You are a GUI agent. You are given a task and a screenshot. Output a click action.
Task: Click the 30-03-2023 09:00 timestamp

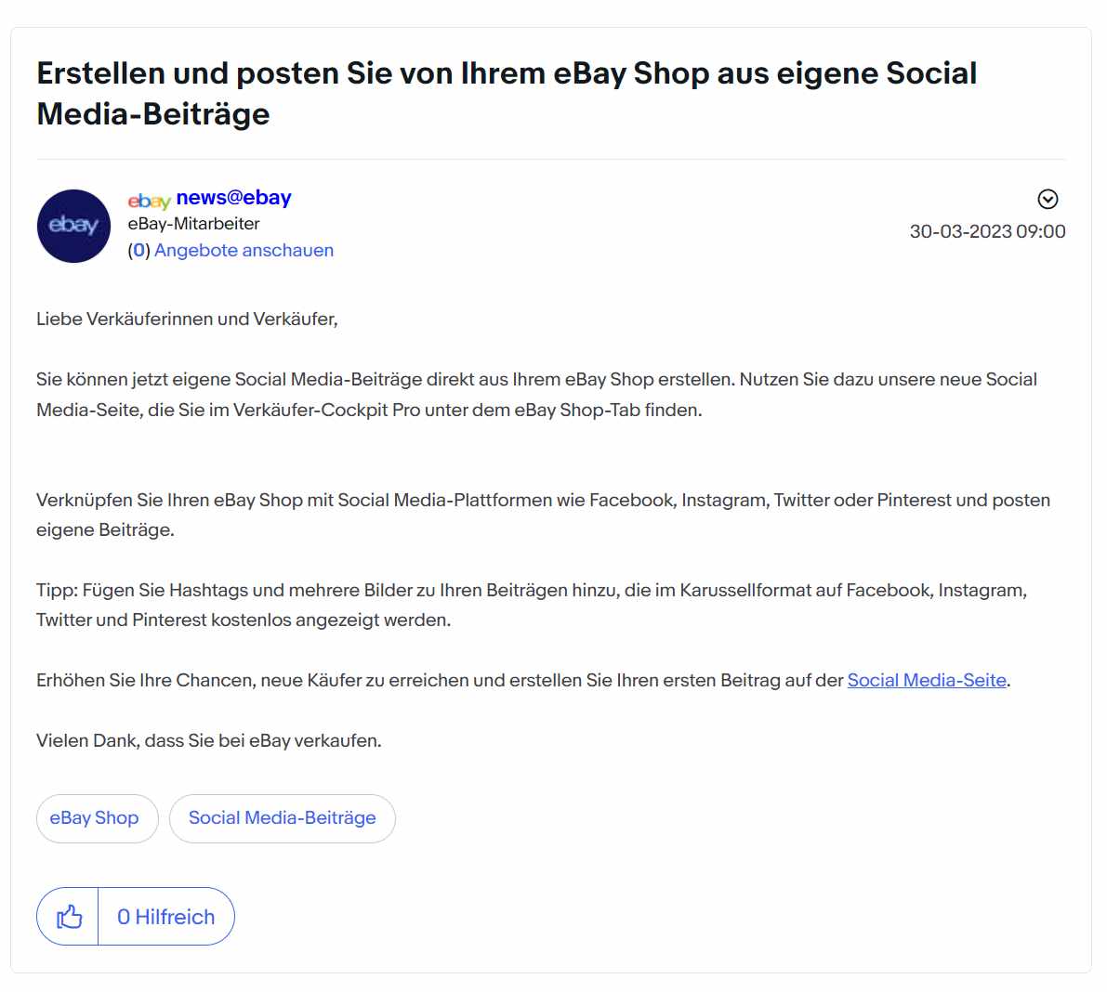pos(987,231)
